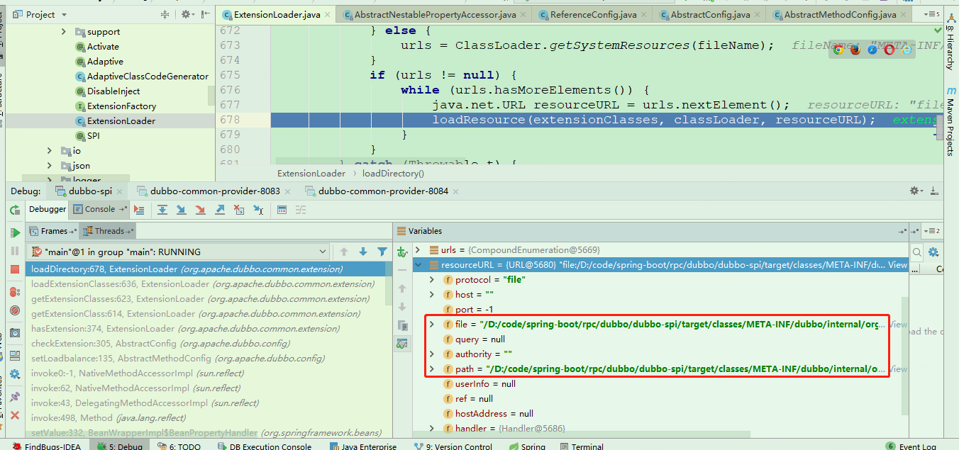The image size is (959, 450).
Task: Hide the Project panel with the hide icon
Action: (206, 14)
